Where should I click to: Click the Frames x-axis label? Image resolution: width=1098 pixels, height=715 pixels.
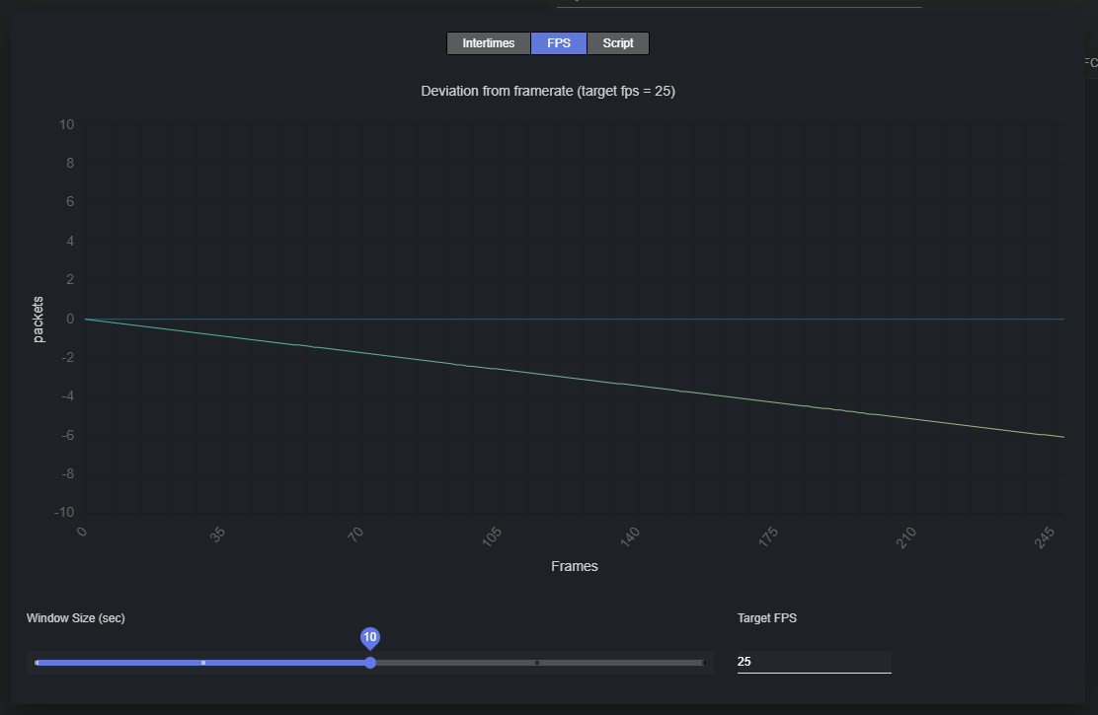point(574,566)
